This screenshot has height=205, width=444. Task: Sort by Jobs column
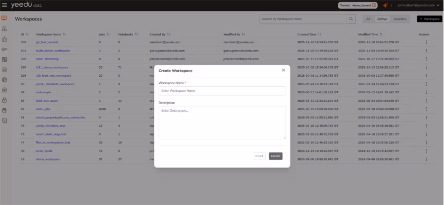point(108,34)
